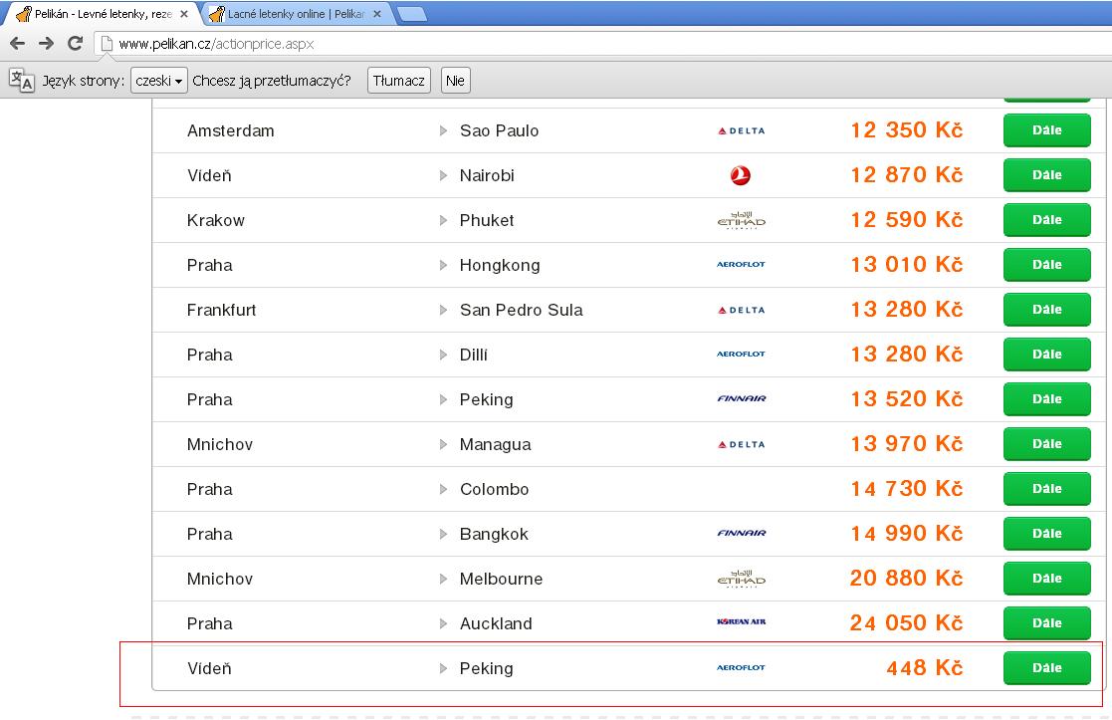This screenshot has width=1112, height=720.
Task: Click the translate icon in the translation bar
Action: point(21,80)
